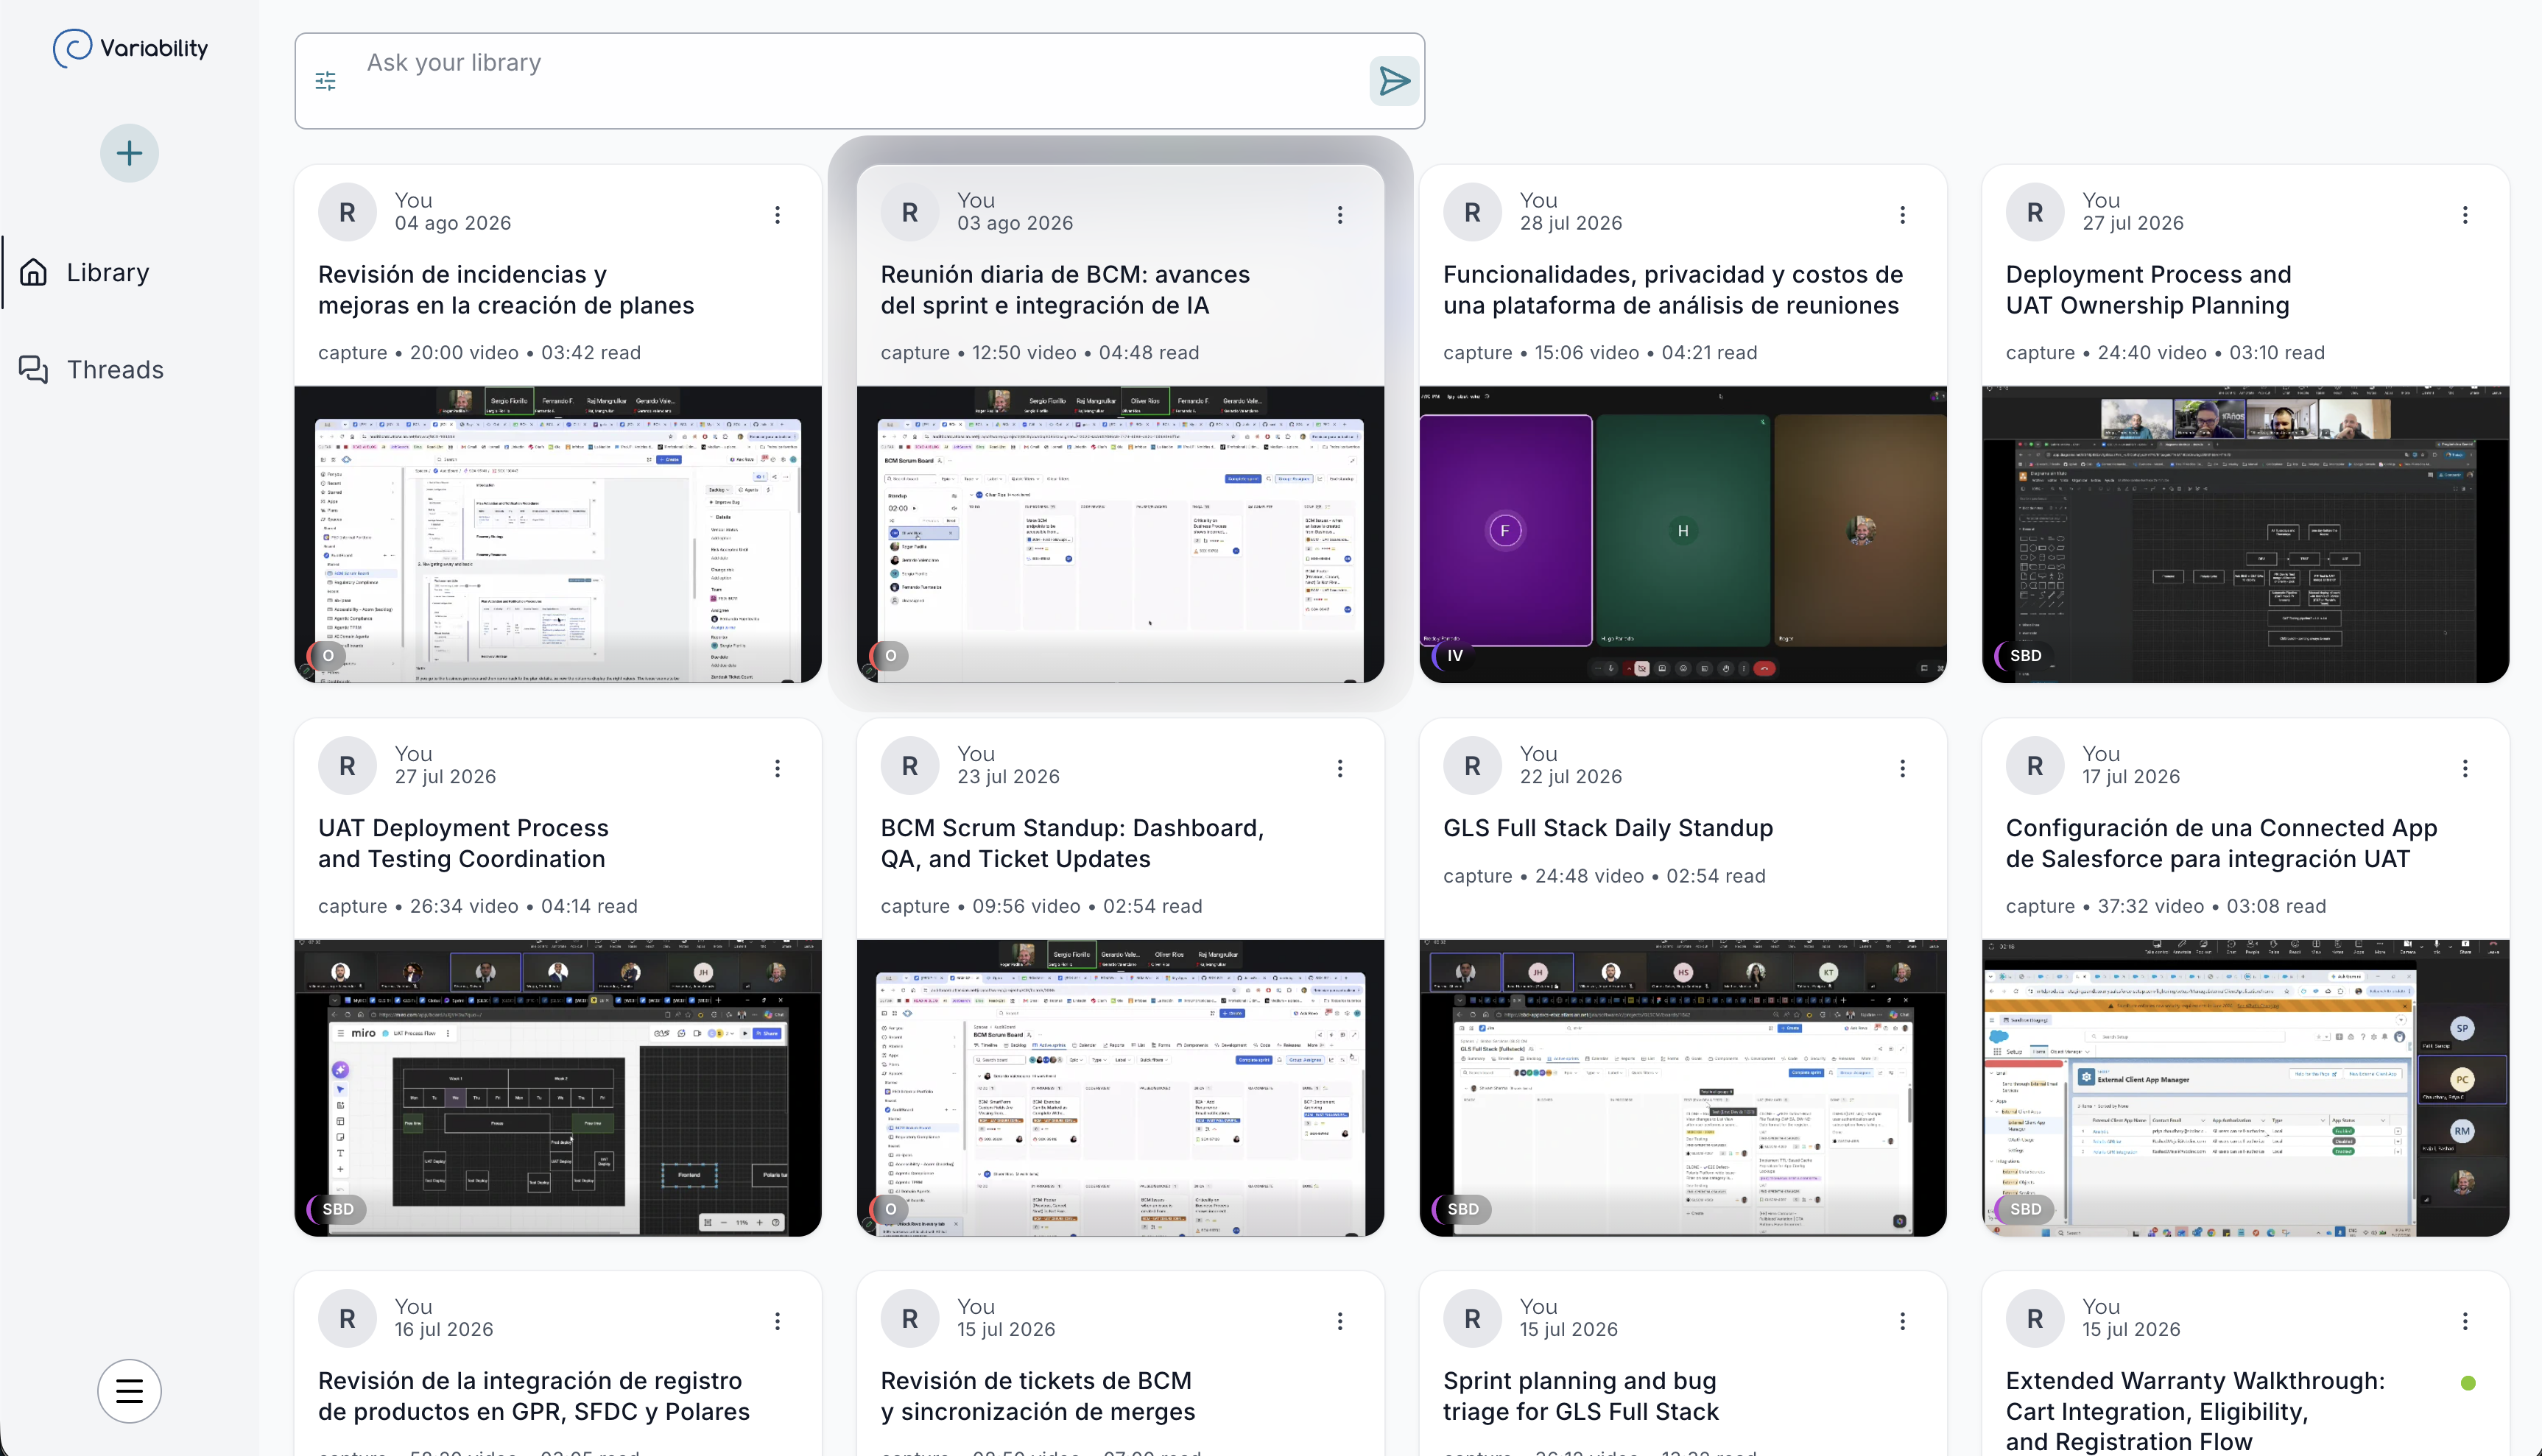Open Deployment Process and UAT Ownership Planning title
Viewport: 2542px width, 1456px height.
tap(2149, 290)
